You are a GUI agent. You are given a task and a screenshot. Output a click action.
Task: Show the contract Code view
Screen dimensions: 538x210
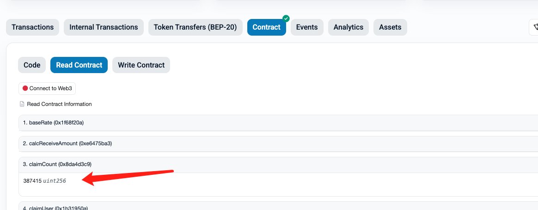point(32,65)
